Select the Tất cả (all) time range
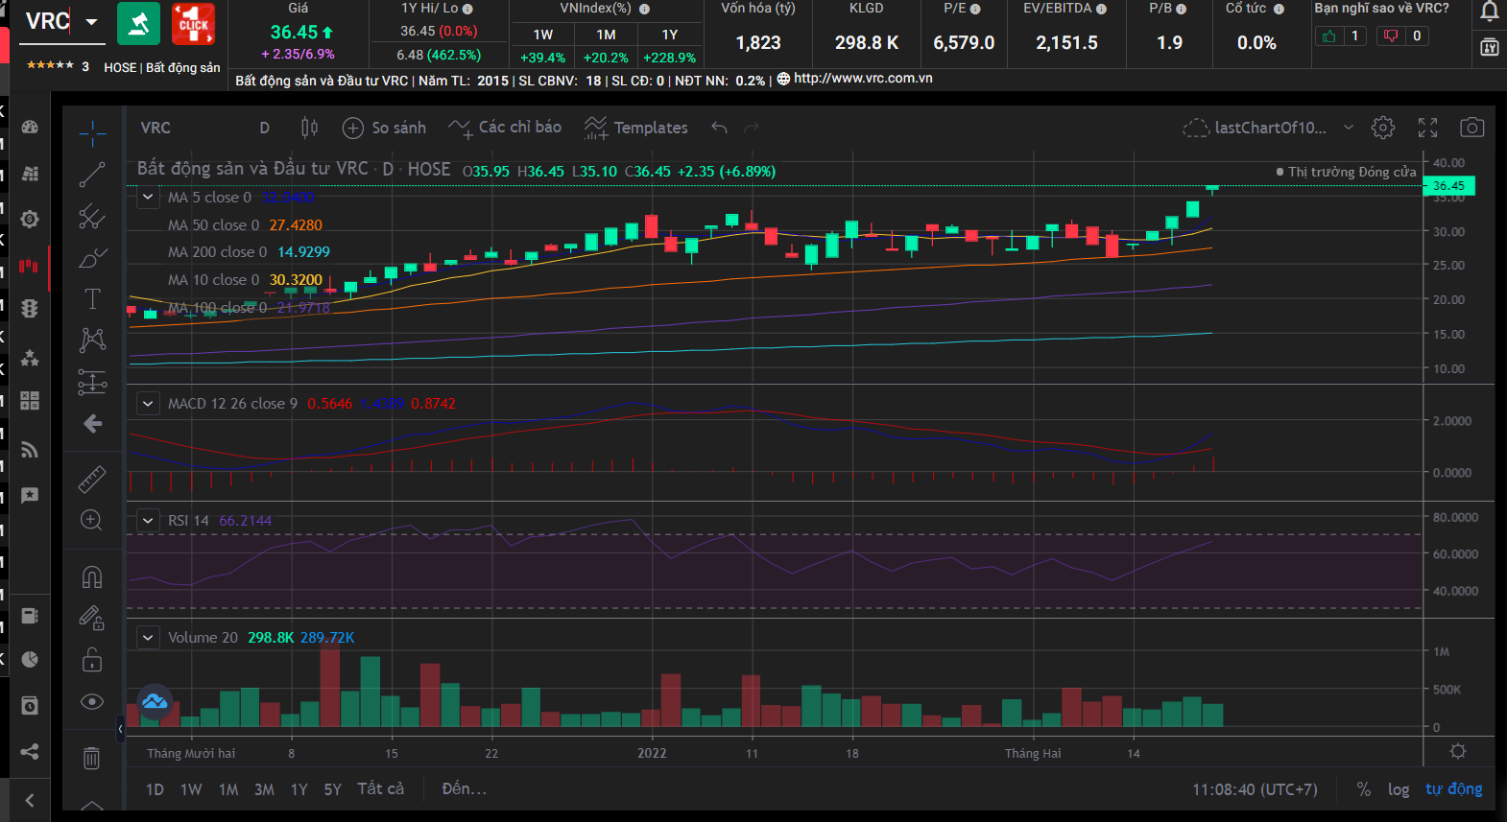1507x822 pixels. click(x=380, y=788)
